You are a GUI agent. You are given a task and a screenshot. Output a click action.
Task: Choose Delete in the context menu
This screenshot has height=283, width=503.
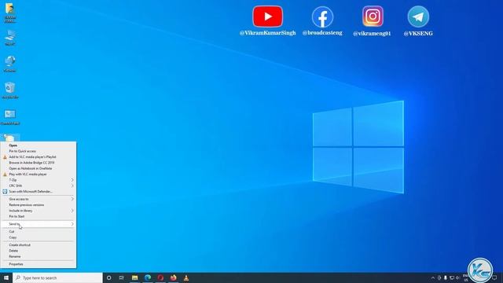[x=39, y=251]
